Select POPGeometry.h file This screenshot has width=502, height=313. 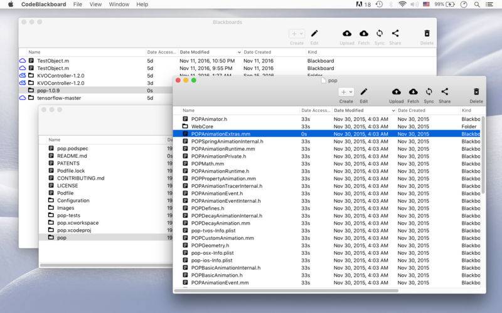point(210,245)
